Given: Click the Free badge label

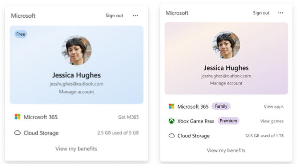Looking at the screenshot, I should point(21,34).
